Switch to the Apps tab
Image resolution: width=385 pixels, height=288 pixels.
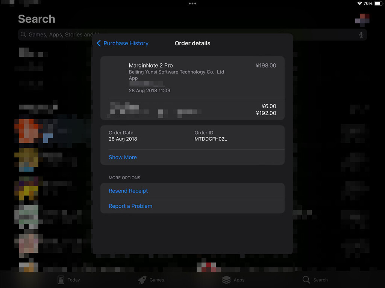[233, 280]
